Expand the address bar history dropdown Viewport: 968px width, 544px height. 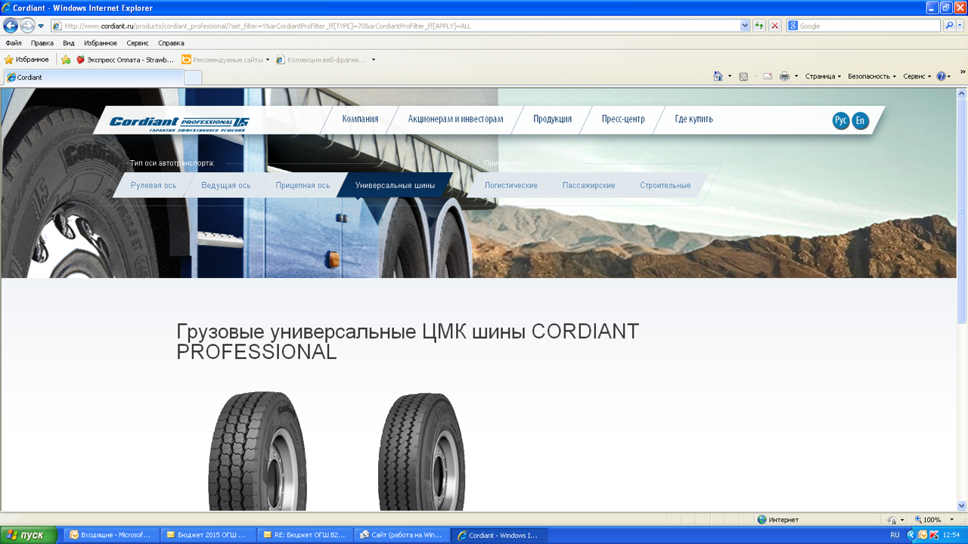[x=745, y=26]
